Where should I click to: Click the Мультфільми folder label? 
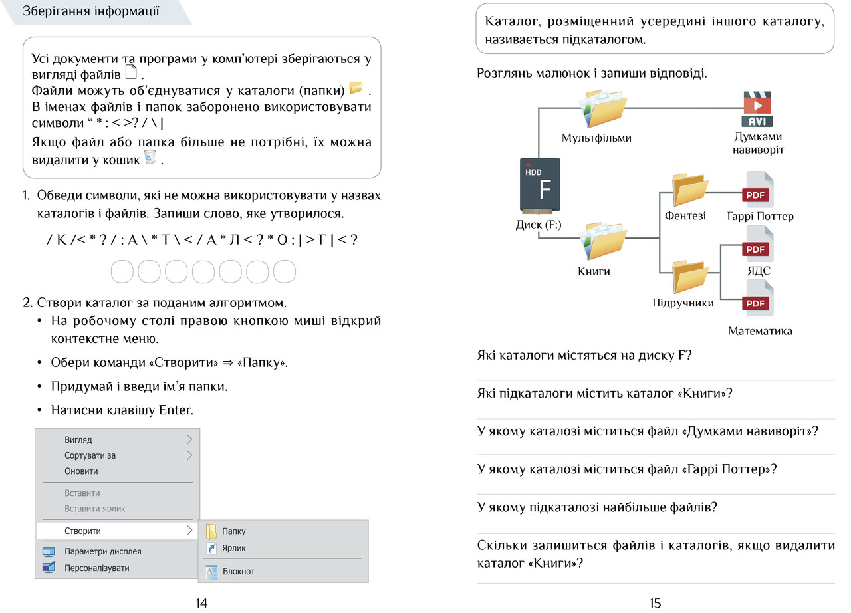(x=596, y=138)
